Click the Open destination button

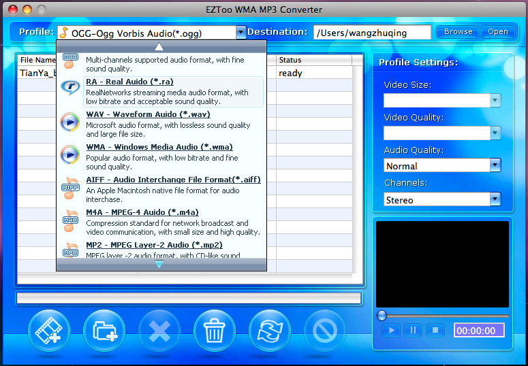pyautogui.click(x=498, y=32)
